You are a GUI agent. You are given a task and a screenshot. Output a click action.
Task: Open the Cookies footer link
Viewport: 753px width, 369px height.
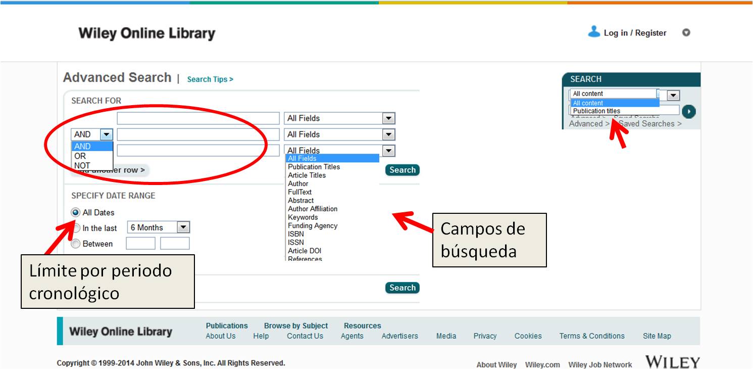point(528,336)
